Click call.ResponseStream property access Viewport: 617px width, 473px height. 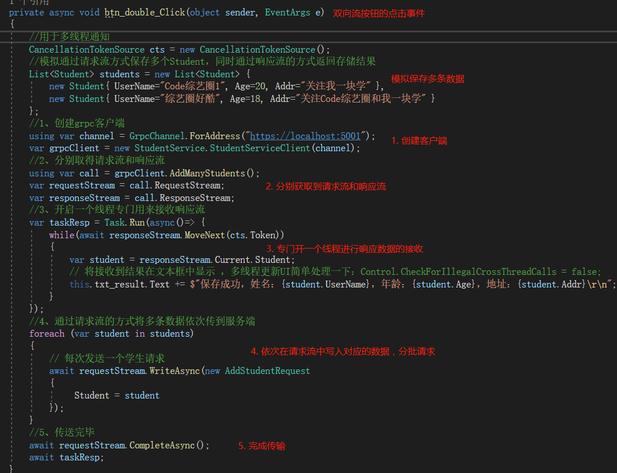coord(183,198)
